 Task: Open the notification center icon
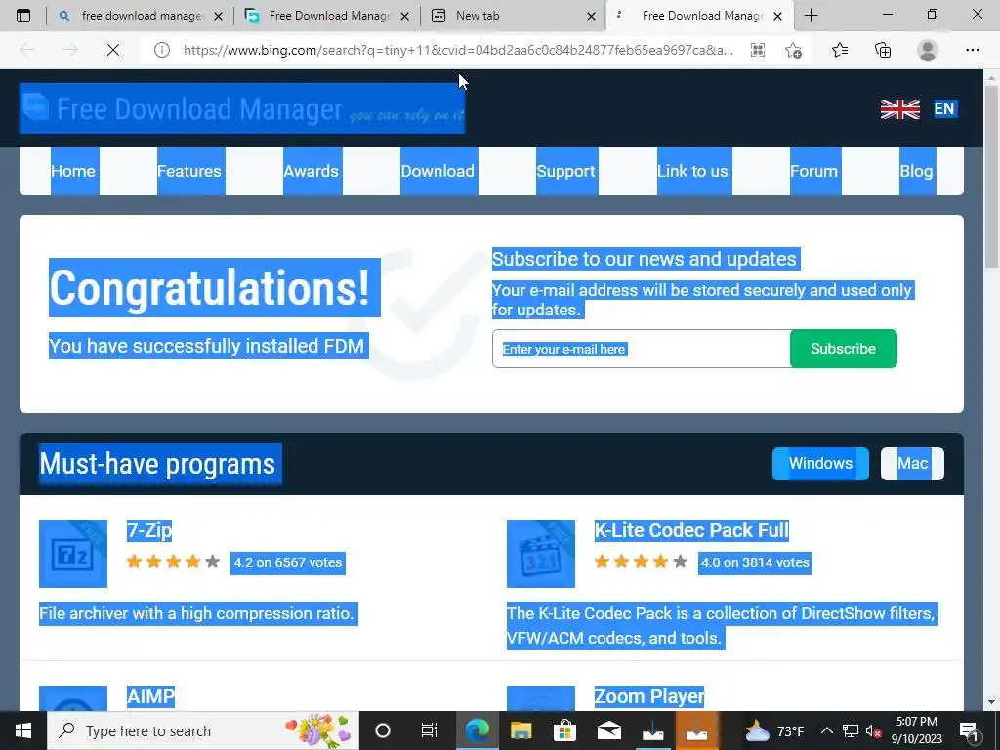(x=970, y=730)
